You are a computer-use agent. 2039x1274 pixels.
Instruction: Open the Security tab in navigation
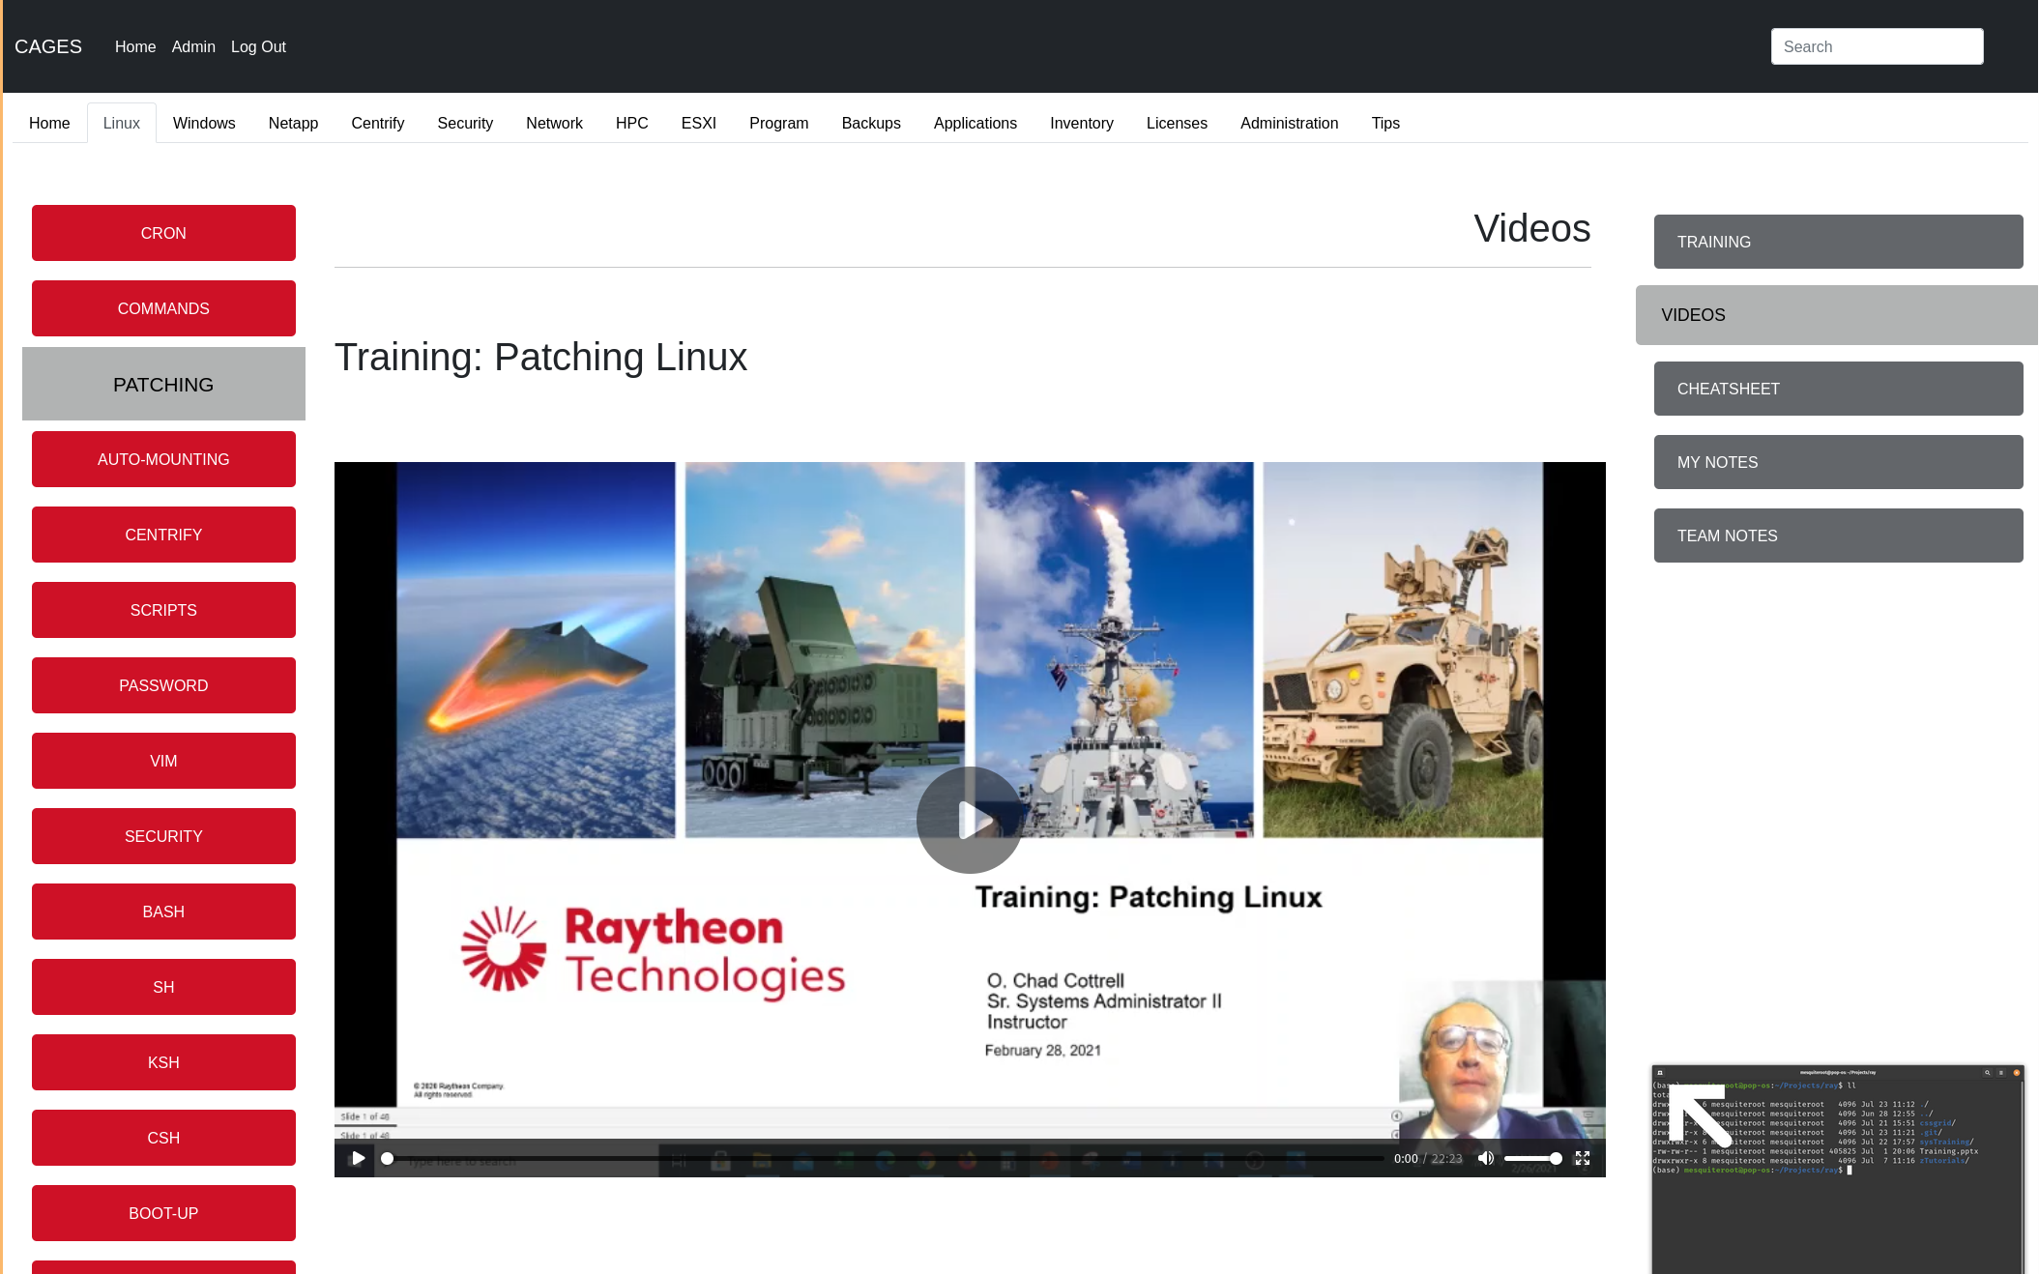pyautogui.click(x=465, y=123)
